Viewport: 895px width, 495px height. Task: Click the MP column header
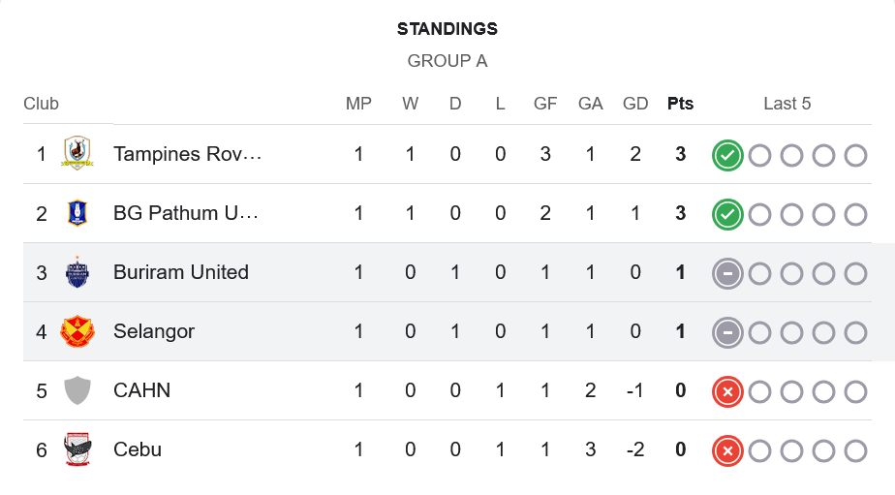click(x=358, y=104)
